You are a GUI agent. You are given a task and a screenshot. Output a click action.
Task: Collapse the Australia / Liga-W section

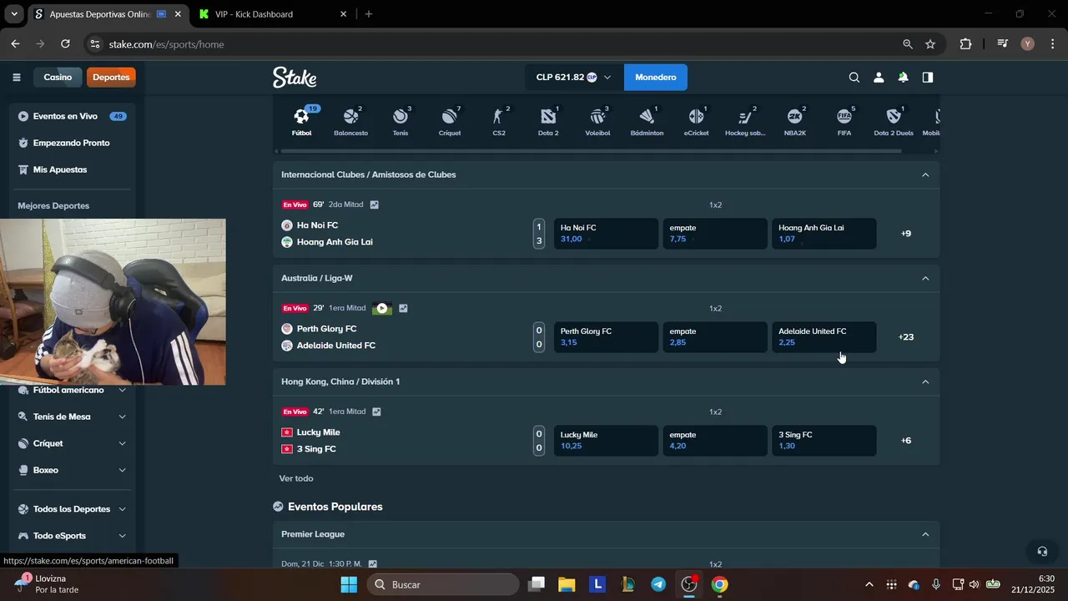point(925,278)
